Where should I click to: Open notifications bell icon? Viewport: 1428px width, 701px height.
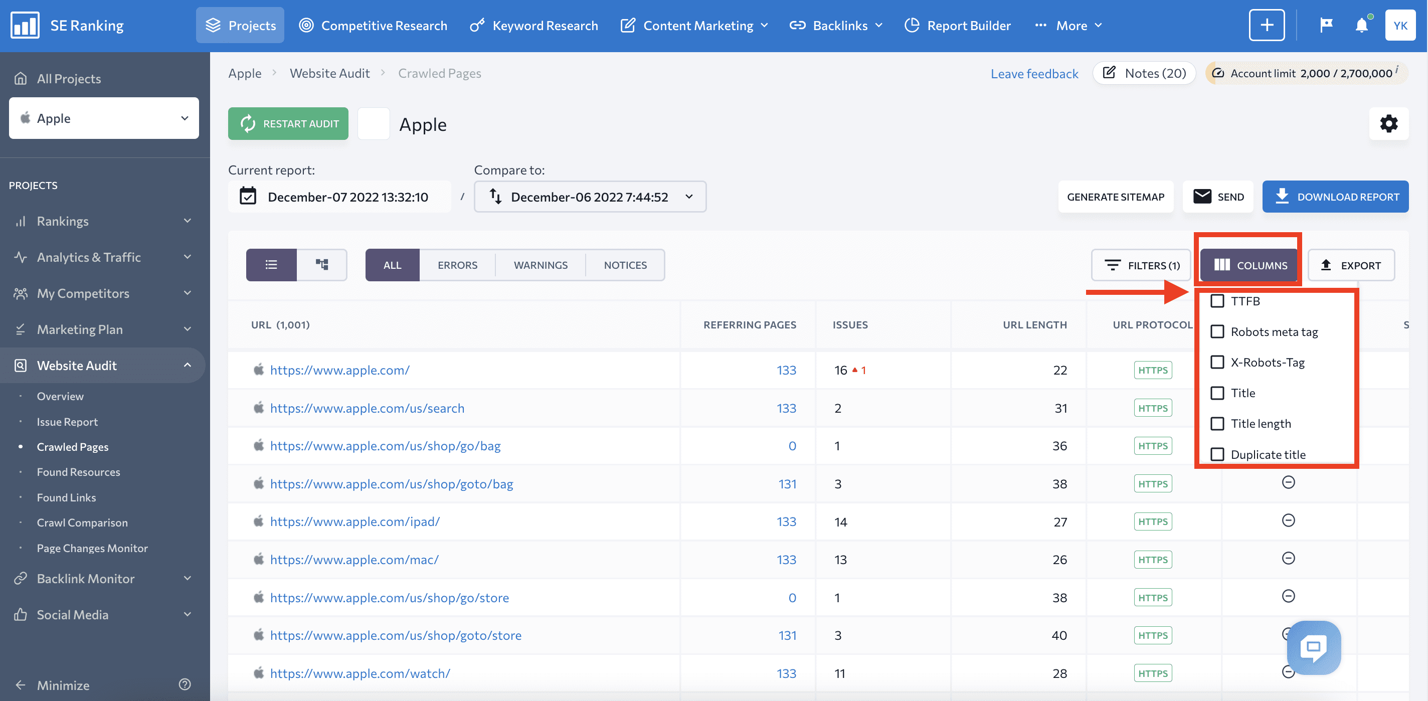pyautogui.click(x=1361, y=26)
